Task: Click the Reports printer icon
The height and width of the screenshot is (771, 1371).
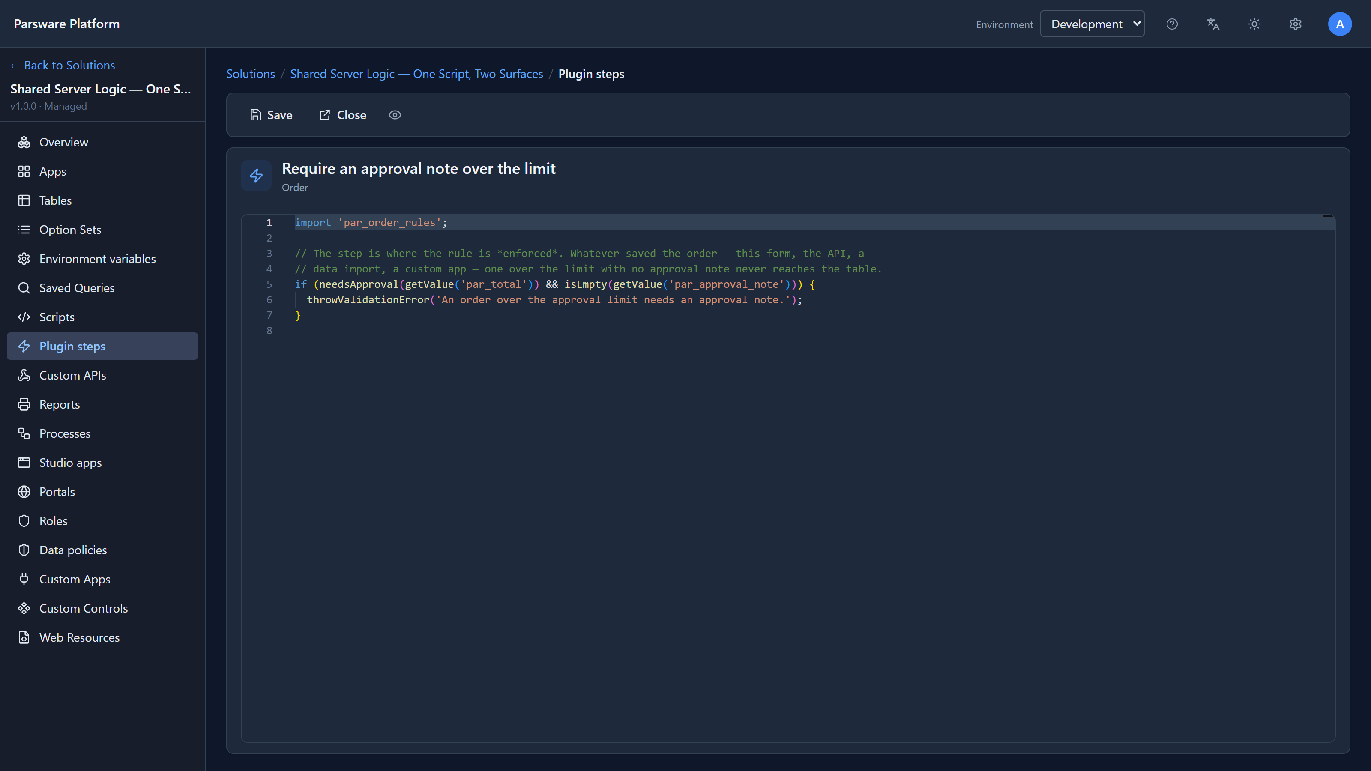Action: tap(24, 404)
